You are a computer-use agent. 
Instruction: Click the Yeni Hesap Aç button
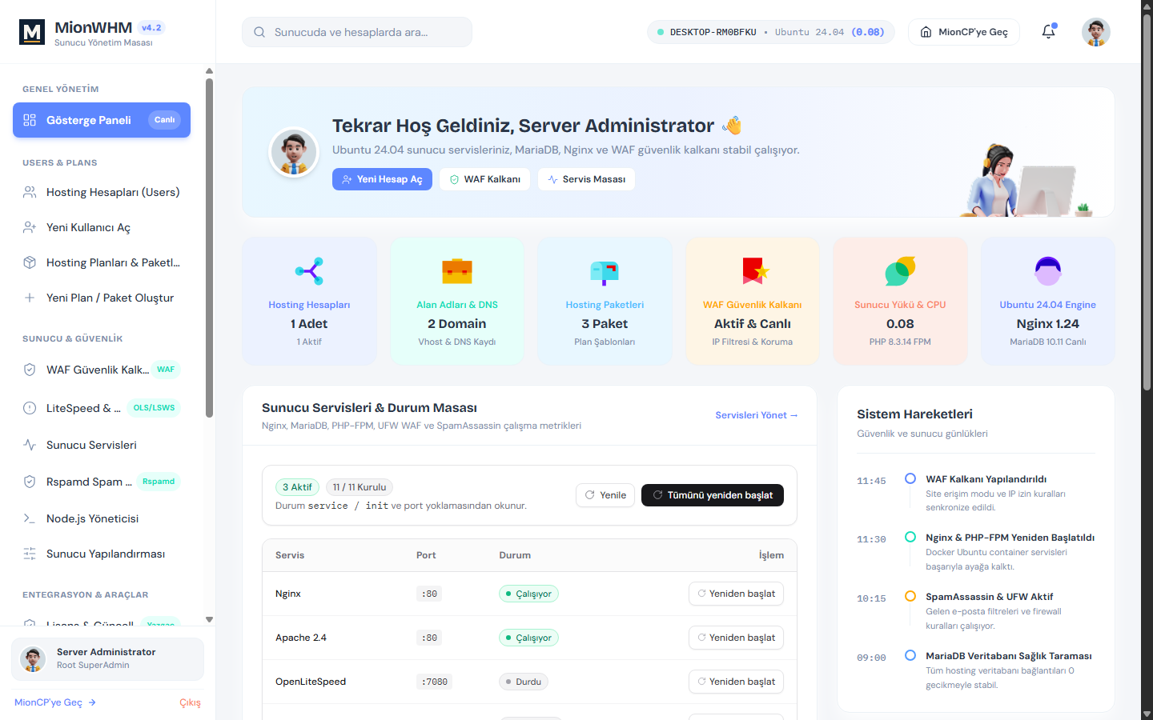coord(382,179)
